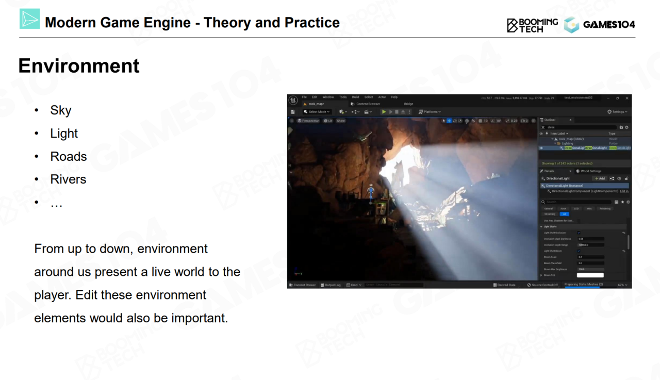The image size is (660, 380).
Task: Toggle visibility eye for DirectionalLight row
Action: 541,148
